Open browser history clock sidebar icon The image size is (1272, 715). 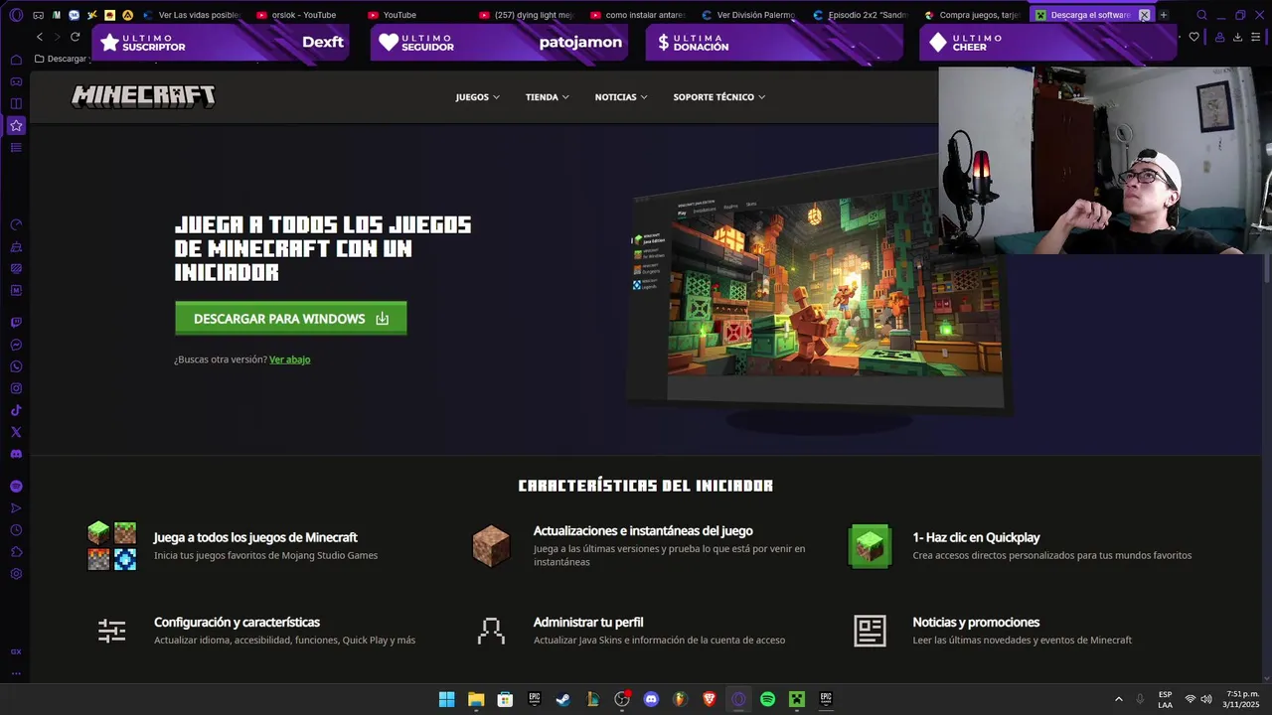tap(16, 530)
